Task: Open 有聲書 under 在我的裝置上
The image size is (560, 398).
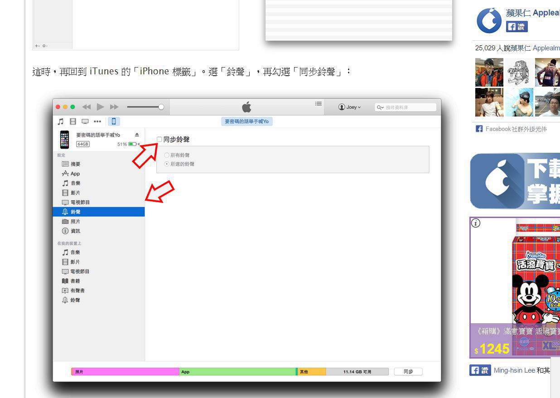Action: [x=99, y=290]
